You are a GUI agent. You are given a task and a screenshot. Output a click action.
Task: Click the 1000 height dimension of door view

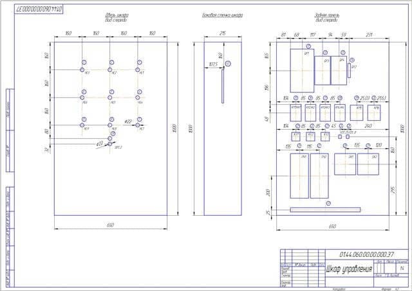tap(174, 128)
